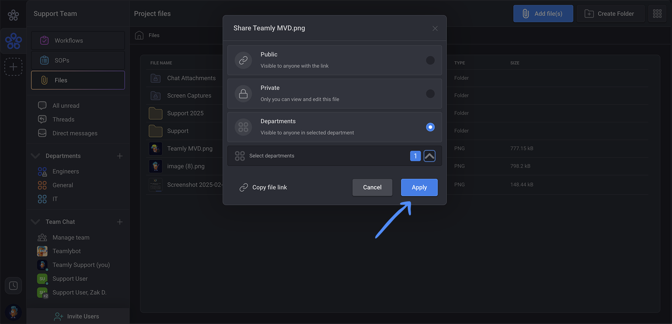The height and width of the screenshot is (324, 672).
Task: Add a new workspace with plus icon
Action: point(13,67)
